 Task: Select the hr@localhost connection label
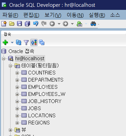click(x=30, y=58)
